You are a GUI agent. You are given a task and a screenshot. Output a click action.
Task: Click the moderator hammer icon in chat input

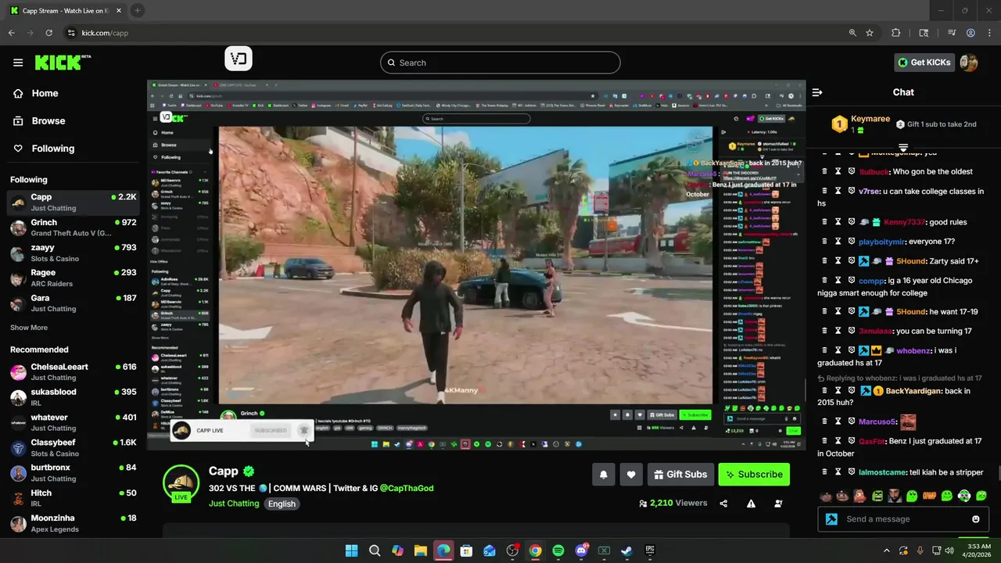[831, 519]
